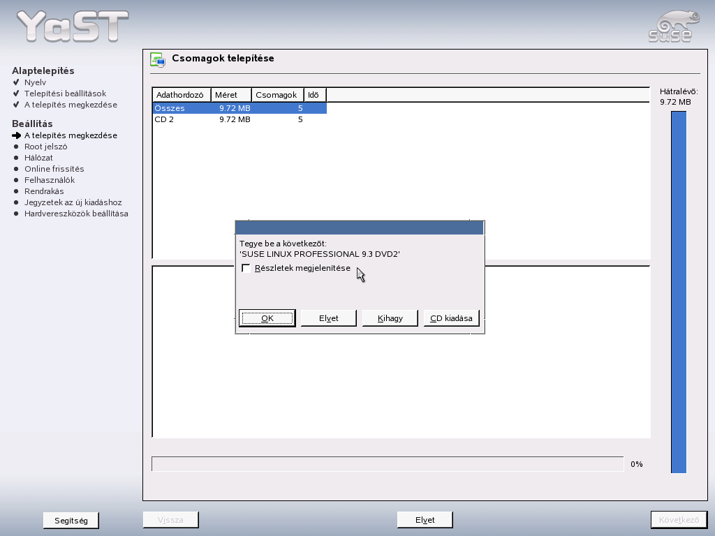Click the Hátralévő vertical blue progress bar

click(679, 292)
